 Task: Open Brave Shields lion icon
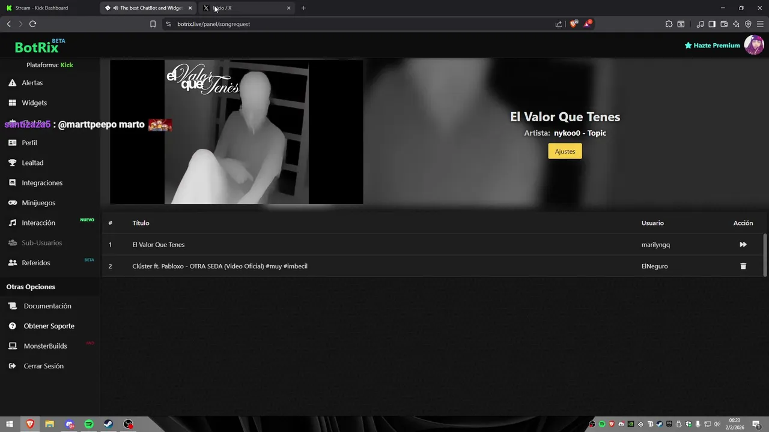pos(574,24)
